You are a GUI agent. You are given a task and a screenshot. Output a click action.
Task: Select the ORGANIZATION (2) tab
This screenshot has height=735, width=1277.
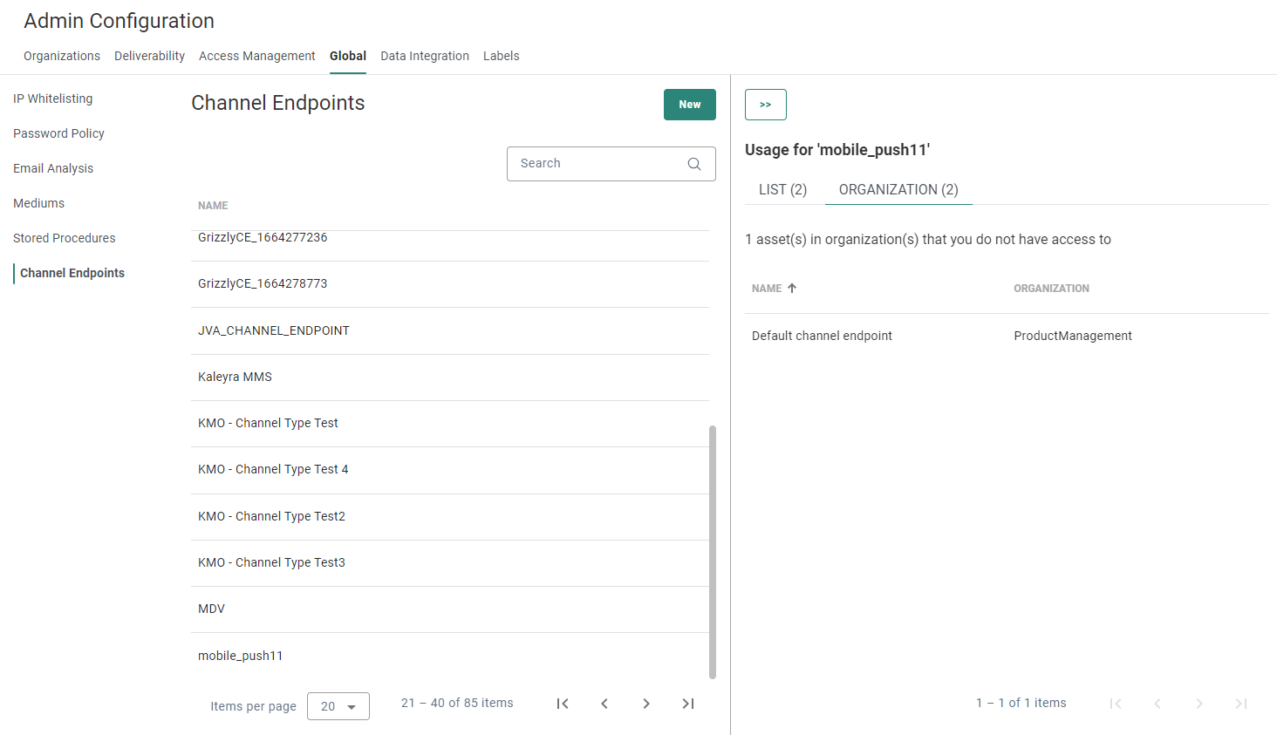[898, 189]
